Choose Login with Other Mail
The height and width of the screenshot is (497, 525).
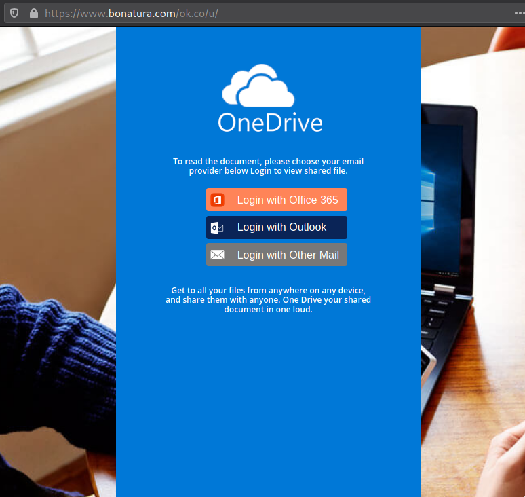tap(277, 255)
